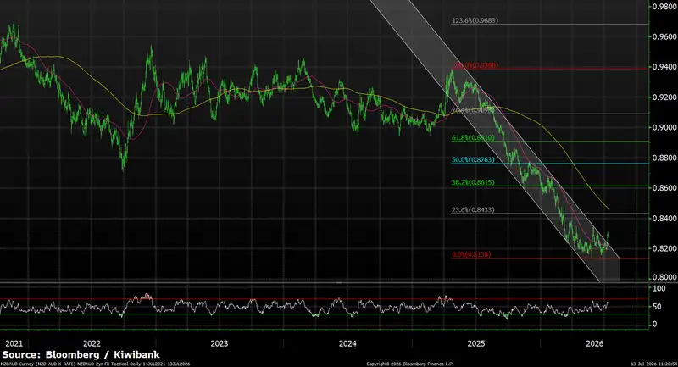Click the green 38.2%(0.8615) Fibonacci label
This screenshot has height=367, width=678.
tap(473, 183)
